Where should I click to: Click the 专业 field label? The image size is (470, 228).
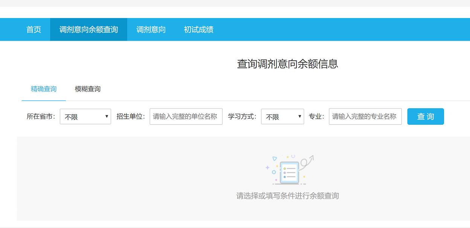click(x=316, y=116)
